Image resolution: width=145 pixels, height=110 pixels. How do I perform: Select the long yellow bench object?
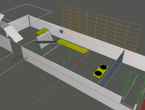coord(73,46)
